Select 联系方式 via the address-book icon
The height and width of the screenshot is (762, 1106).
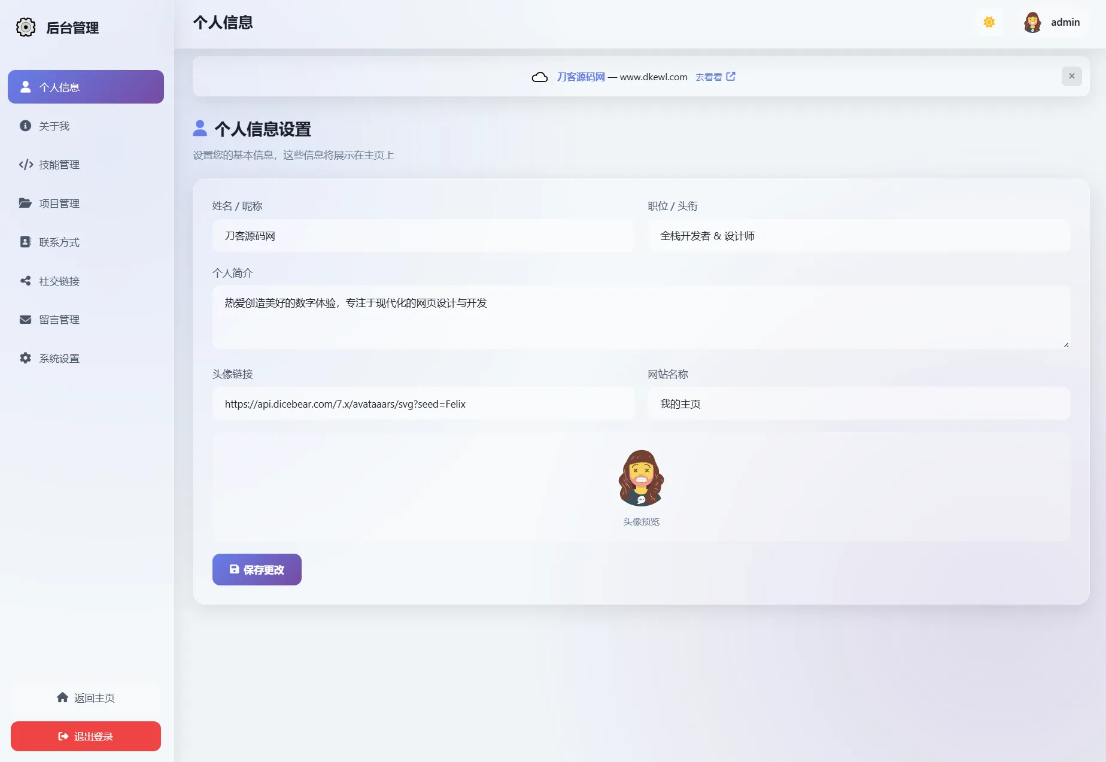(x=26, y=242)
